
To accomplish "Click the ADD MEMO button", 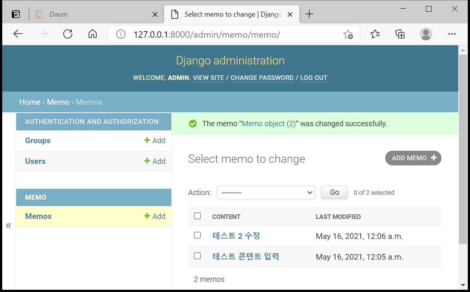I will [x=413, y=158].
